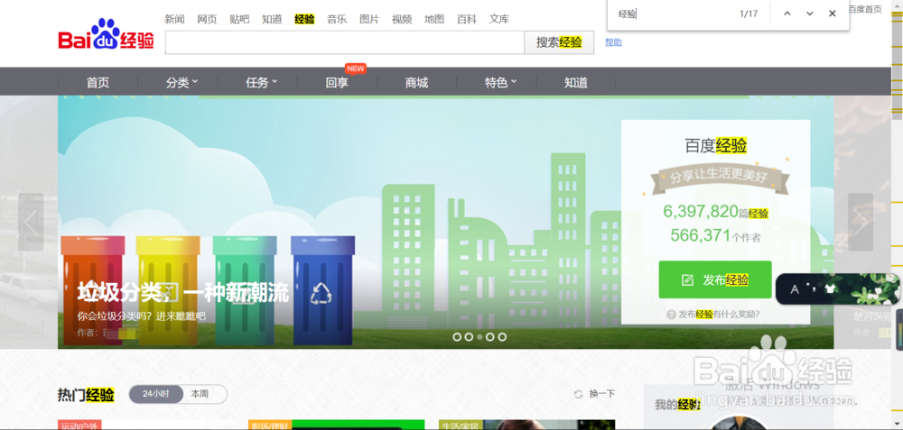Open the 百度首页 link
Screen dimensions: 903x430
coord(865,9)
